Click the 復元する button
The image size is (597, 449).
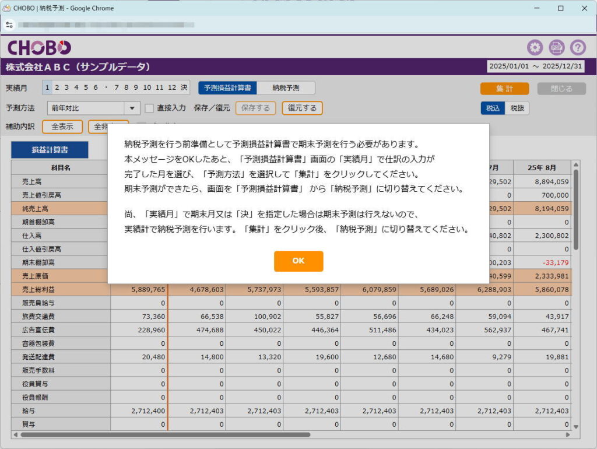tap(302, 108)
